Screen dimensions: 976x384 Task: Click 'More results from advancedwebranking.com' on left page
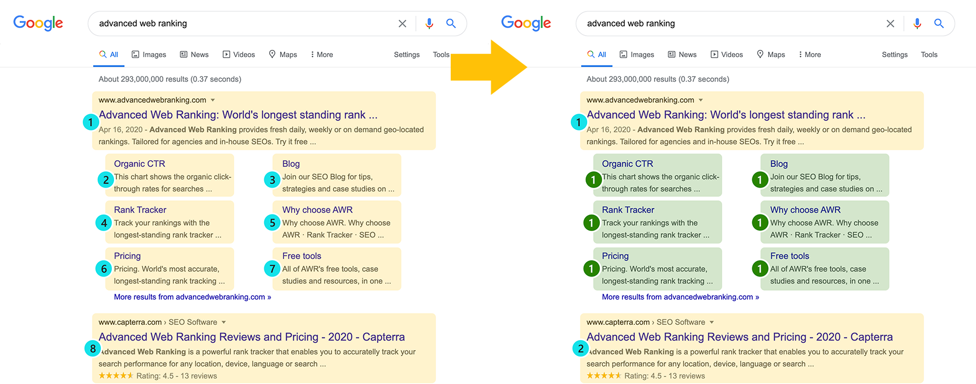tap(192, 297)
